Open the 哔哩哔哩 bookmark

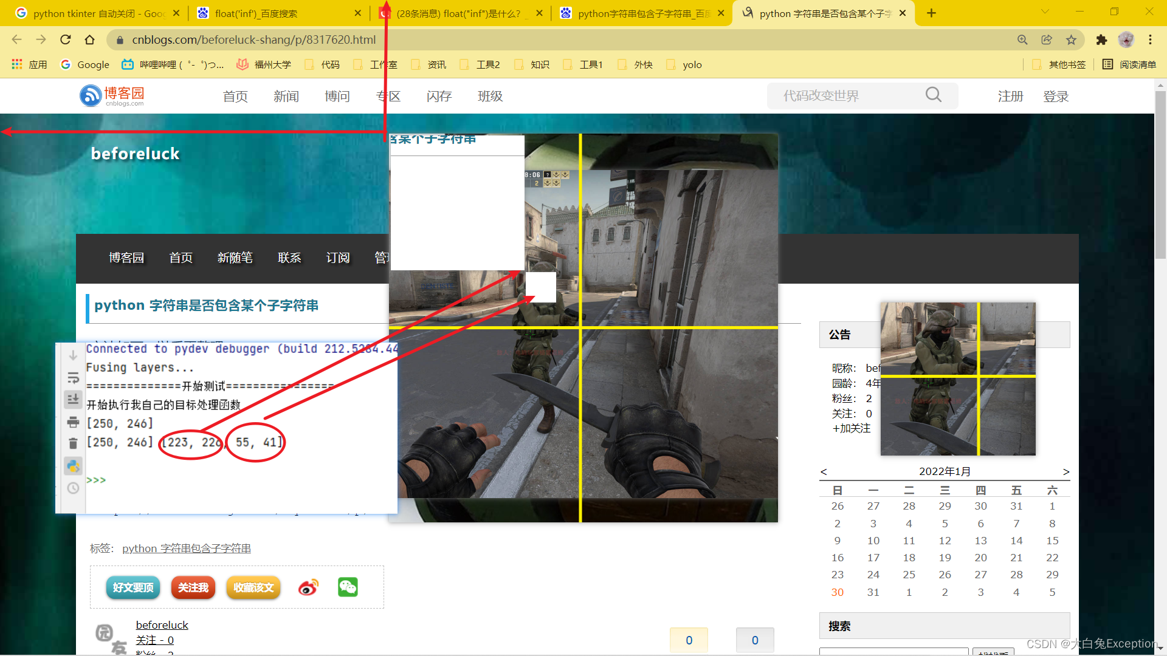click(173, 64)
